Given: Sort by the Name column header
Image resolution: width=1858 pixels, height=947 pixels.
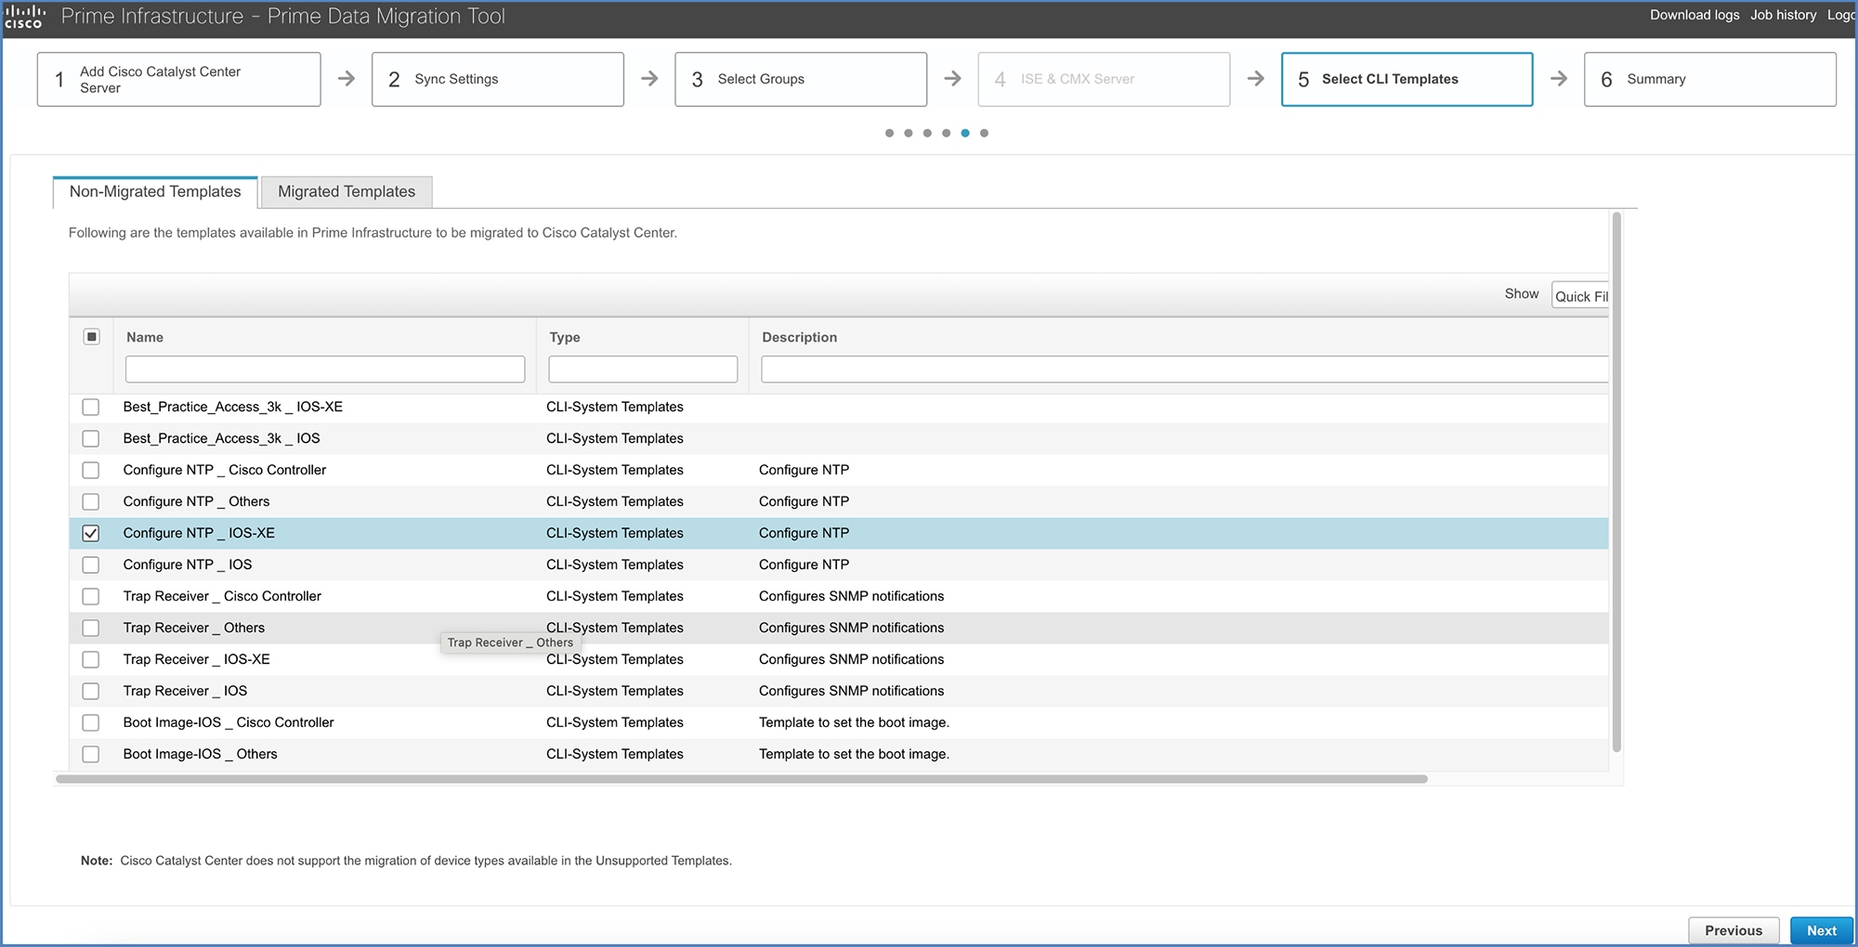Looking at the screenshot, I should click(x=145, y=337).
